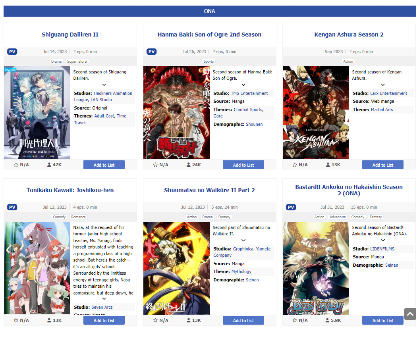Image resolution: width=419 pixels, height=356 pixels.
Task: Open PV badge on Tonikaku Kawaii: Joshikou-hen
Action: (12, 207)
